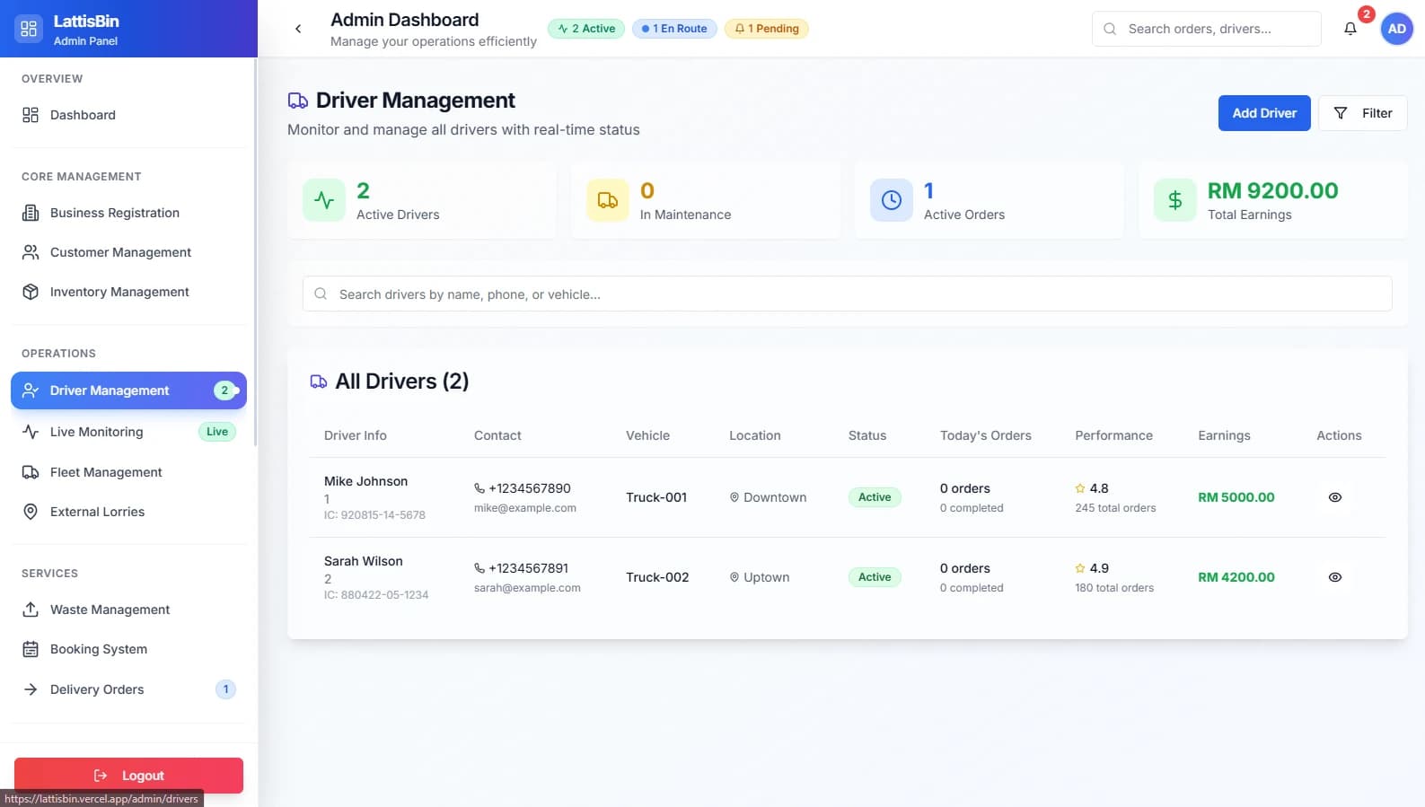Open the AD user avatar
Image resolution: width=1425 pixels, height=807 pixels.
(x=1396, y=29)
